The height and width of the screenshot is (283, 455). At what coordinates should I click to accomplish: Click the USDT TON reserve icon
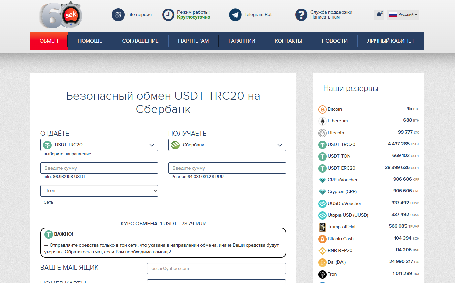(x=322, y=156)
